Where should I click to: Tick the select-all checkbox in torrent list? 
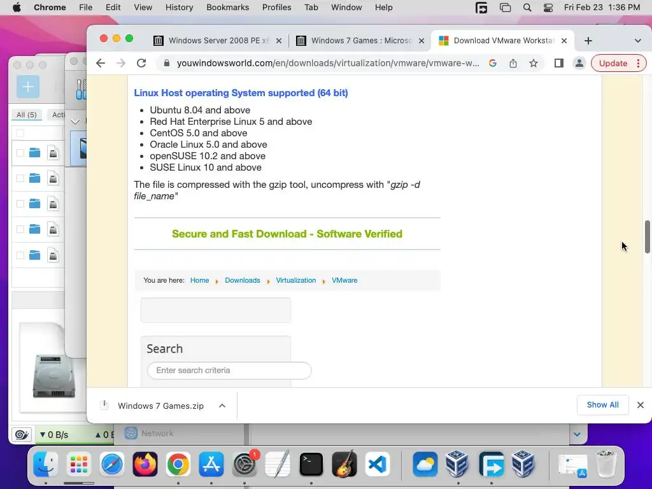[20, 133]
